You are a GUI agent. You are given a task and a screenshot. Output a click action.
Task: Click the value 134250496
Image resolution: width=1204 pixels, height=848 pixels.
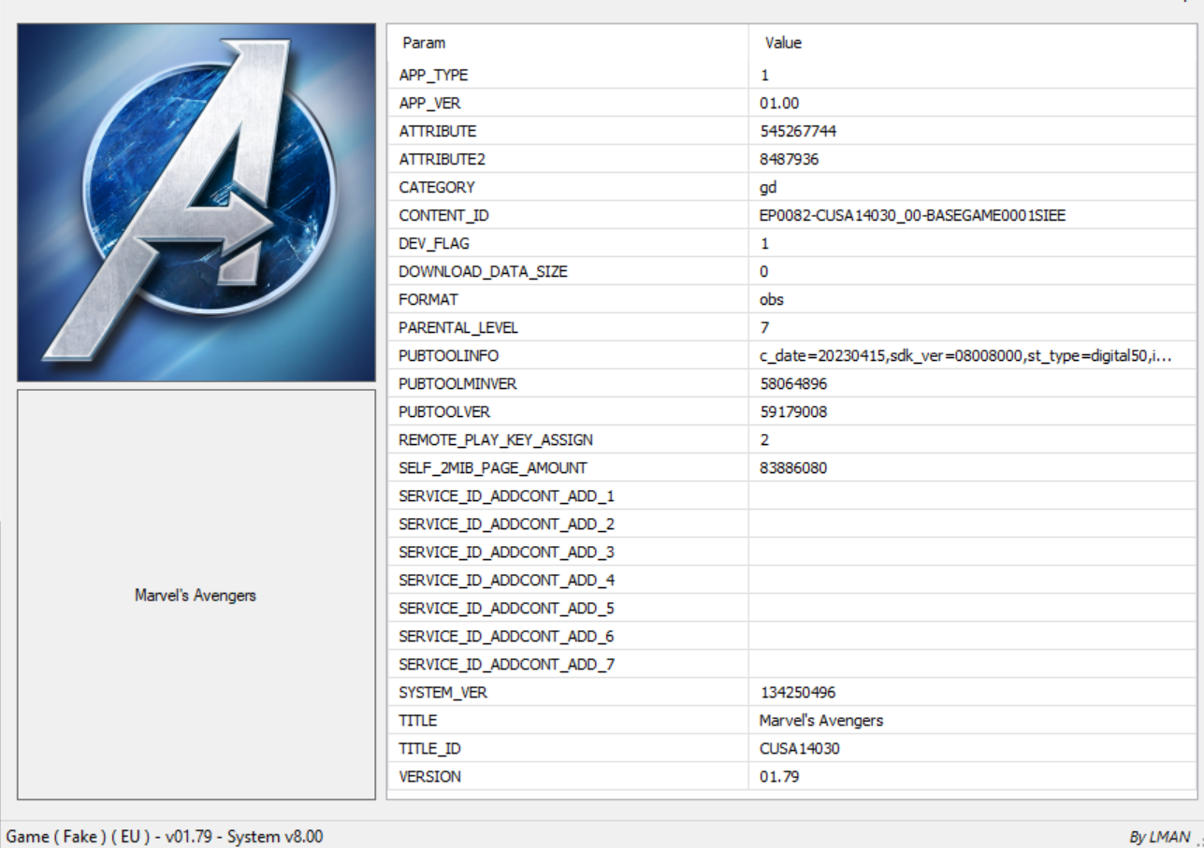[798, 693]
